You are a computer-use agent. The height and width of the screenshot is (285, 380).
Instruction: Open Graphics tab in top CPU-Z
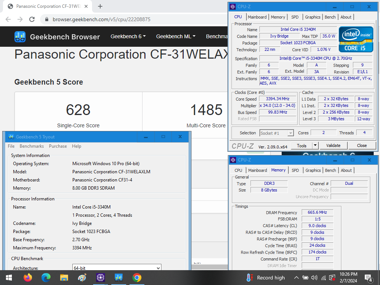312,17
